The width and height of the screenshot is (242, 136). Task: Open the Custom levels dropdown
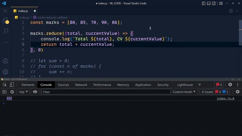point(184,92)
